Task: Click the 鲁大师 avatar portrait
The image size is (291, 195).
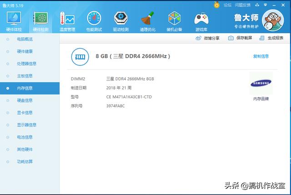Action: pos(273,20)
